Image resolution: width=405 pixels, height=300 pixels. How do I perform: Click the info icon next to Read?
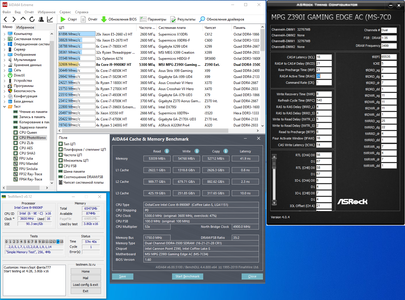tap(167, 151)
